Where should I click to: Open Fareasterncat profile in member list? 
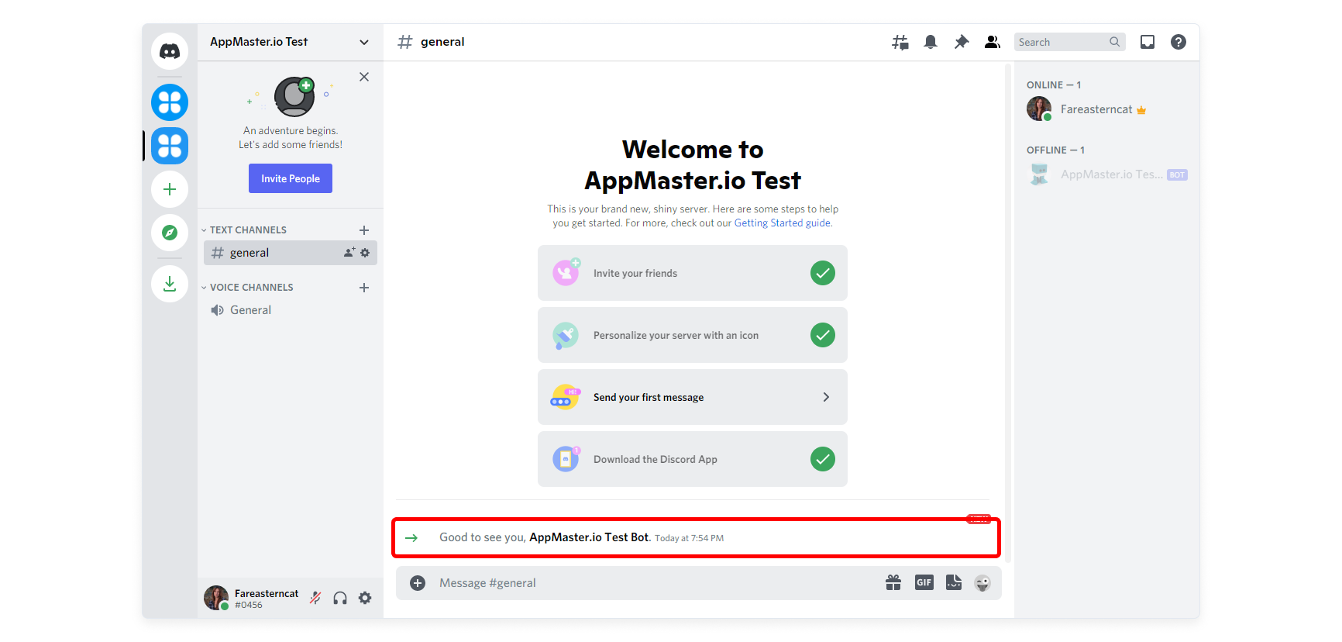pos(1107,109)
